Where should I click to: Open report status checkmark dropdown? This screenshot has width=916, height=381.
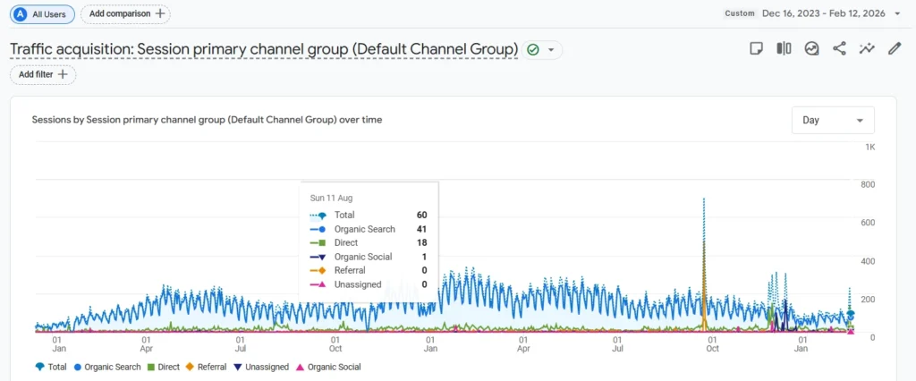550,50
